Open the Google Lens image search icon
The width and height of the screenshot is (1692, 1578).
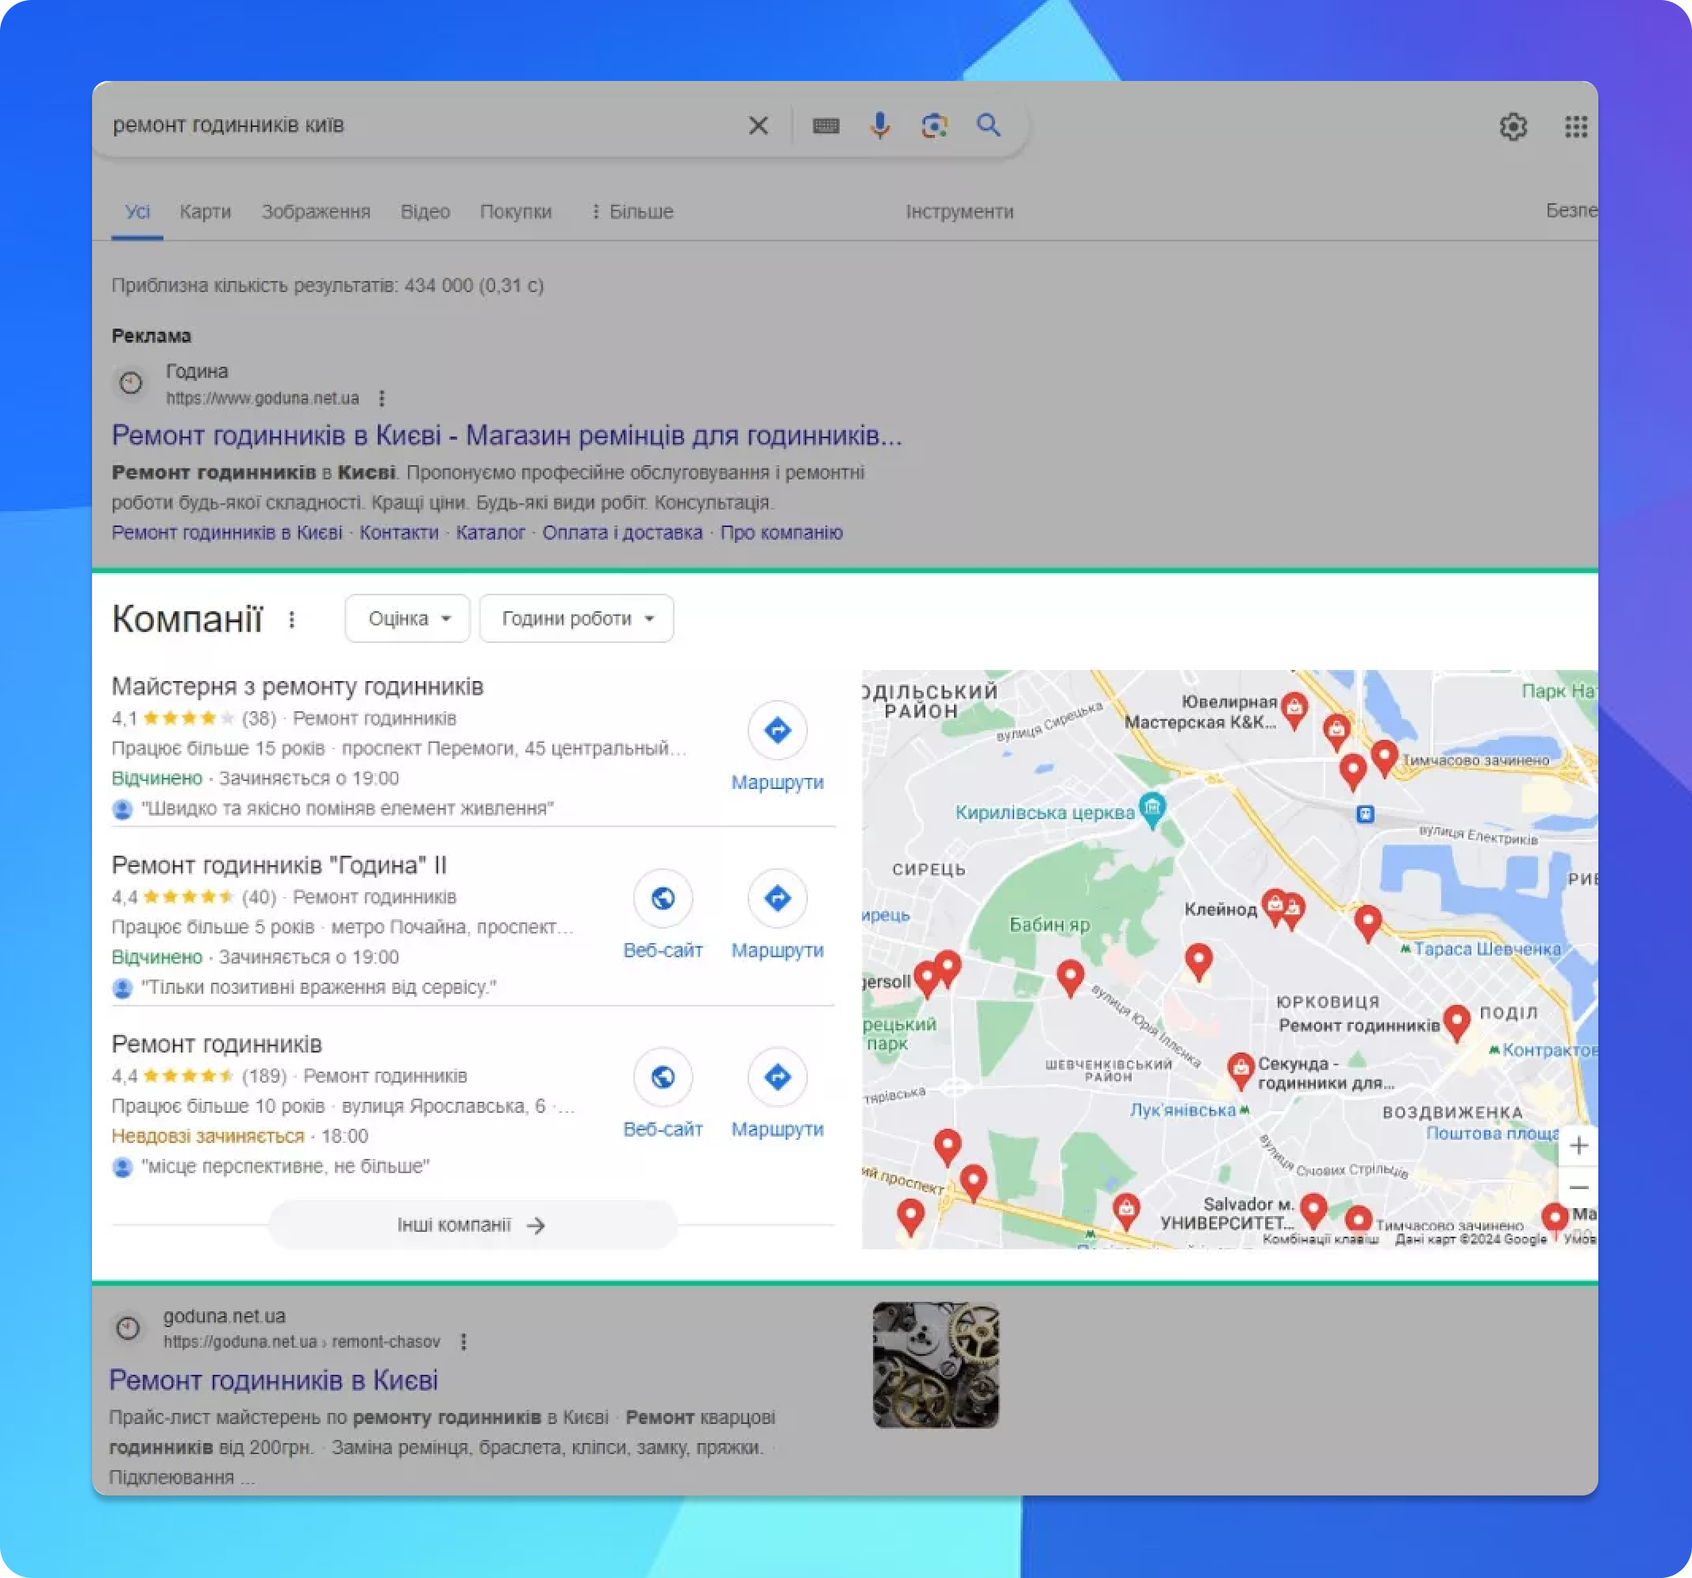(933, 126)
